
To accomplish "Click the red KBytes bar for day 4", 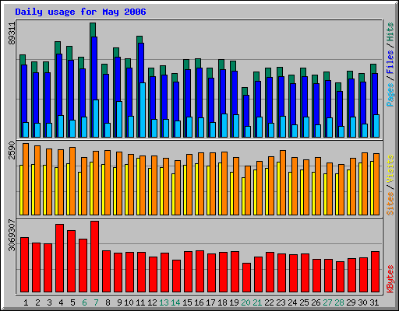I will click(x=59, y=258).
